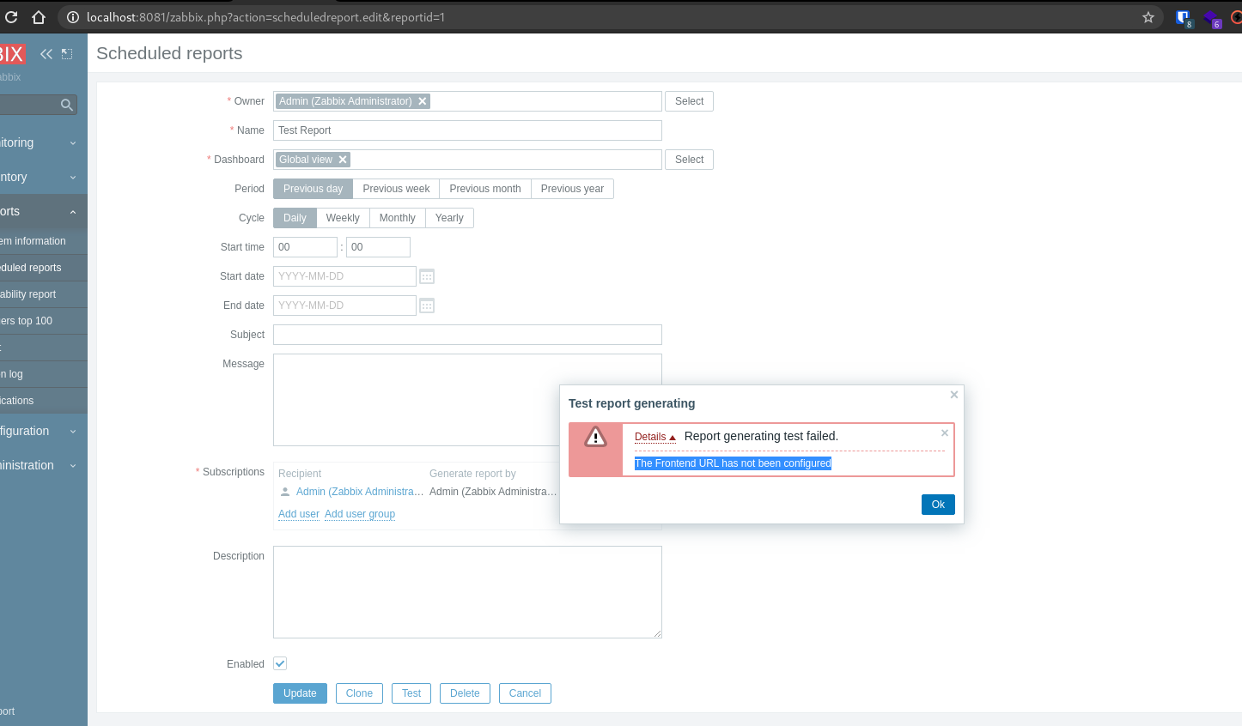Click the site info icon in the address bar
Viewport: 1242px width, 726px height.
pos(73,17)
